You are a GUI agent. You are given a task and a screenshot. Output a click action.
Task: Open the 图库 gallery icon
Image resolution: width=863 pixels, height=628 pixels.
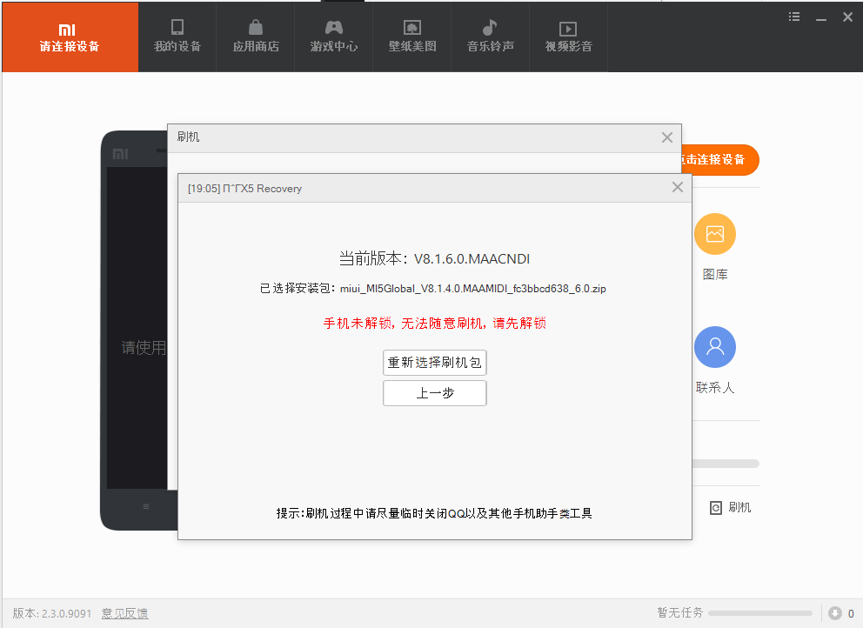click(715, 234)
